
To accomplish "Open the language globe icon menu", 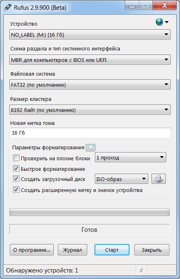I will coord(162,22).
